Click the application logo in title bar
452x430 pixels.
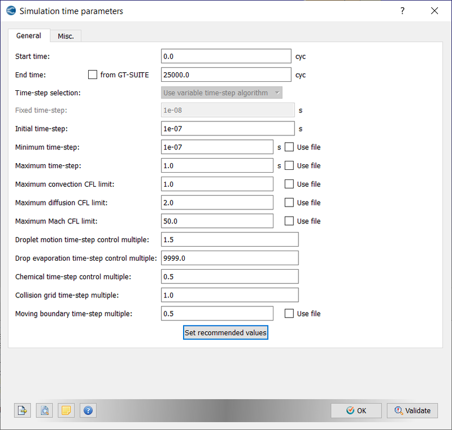(11, 11)
